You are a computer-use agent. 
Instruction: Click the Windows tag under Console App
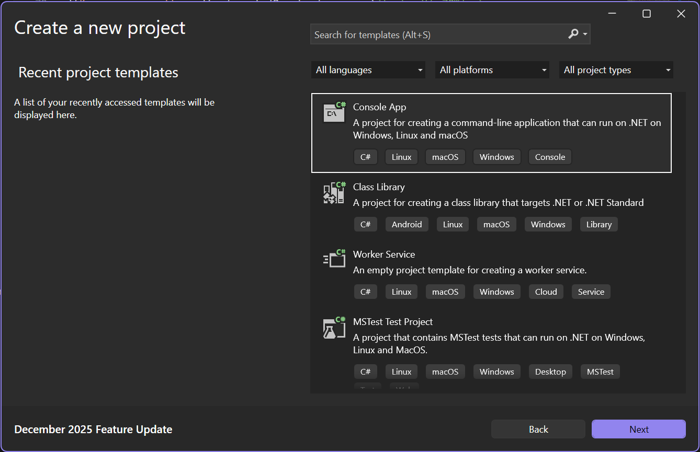497,157
